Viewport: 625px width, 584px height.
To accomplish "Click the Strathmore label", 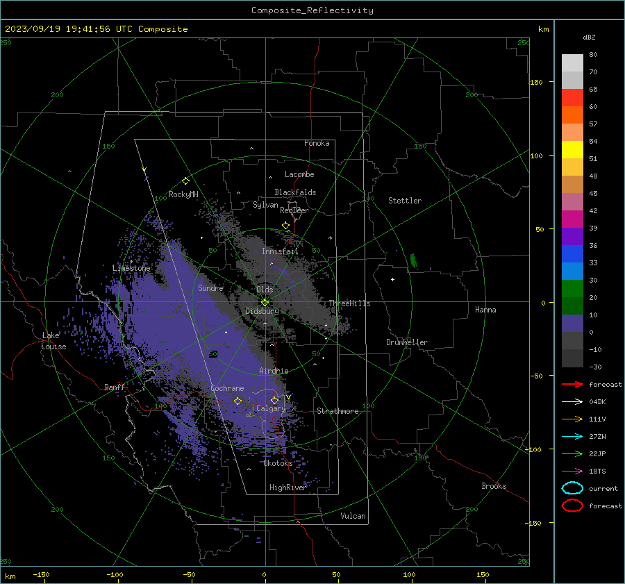I will (337, 411).
